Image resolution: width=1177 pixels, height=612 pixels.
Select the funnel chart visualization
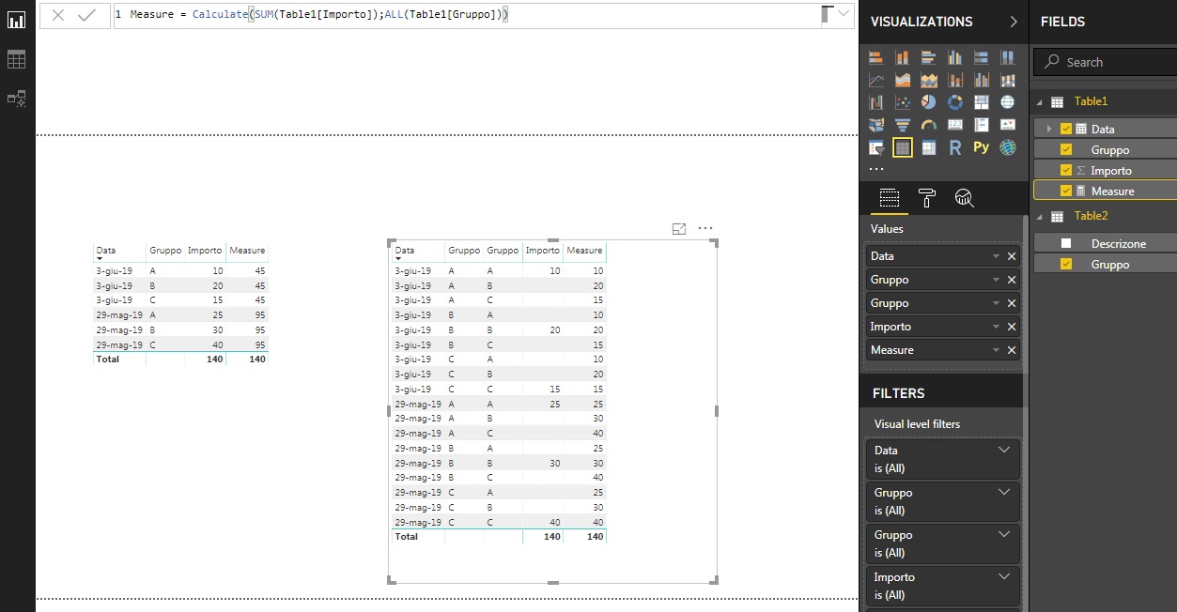903,125
